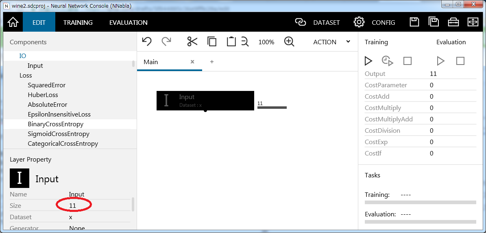
Task: Click the 100% zoom level
Action: pyautogui.click(x=266, y=42)
